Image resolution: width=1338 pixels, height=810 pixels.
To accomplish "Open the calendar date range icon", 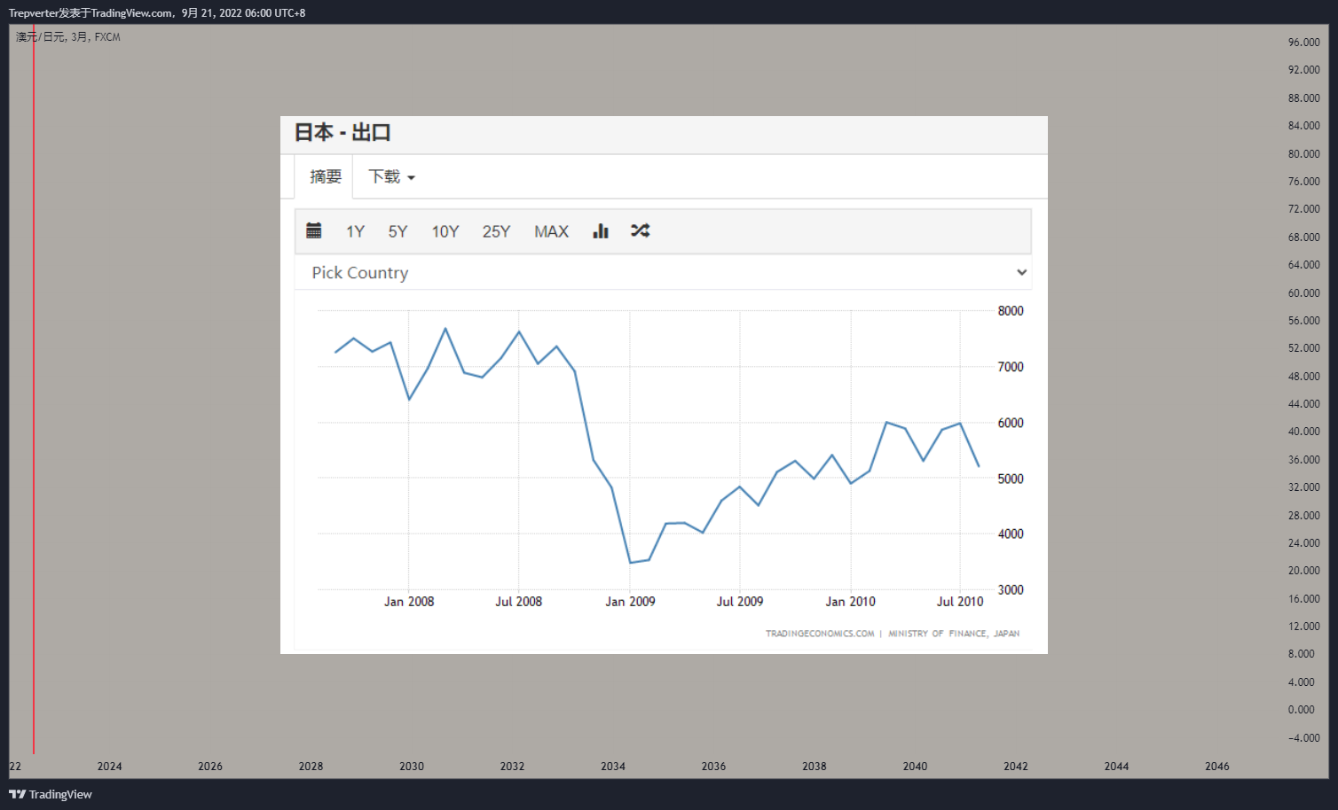I will tap(314, 231).
